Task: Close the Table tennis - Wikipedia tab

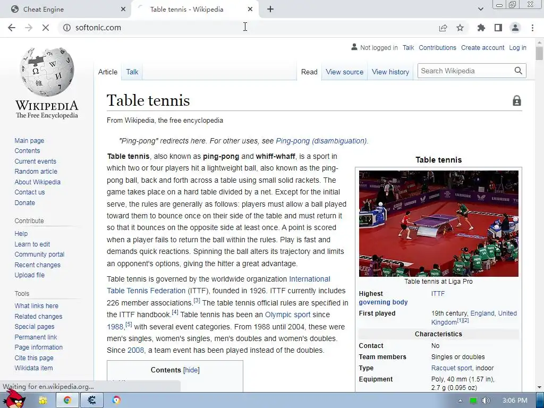Action: point(250,10)
